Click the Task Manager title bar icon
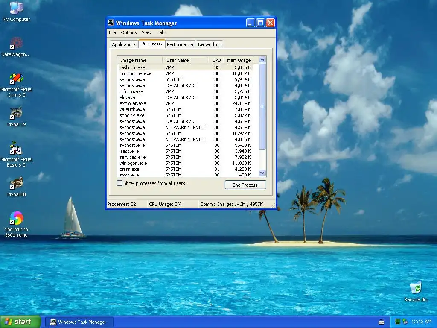This screenshot has height=328, width=437. point(111,23)
